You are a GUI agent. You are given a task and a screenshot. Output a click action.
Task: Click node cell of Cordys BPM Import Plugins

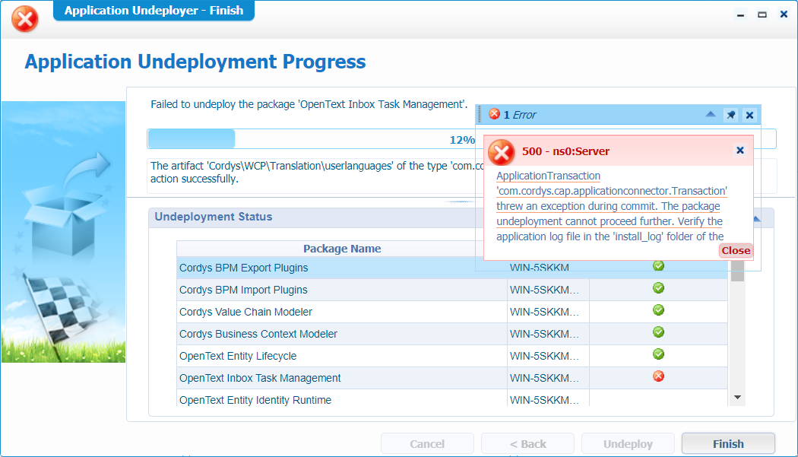coord(548,290)
